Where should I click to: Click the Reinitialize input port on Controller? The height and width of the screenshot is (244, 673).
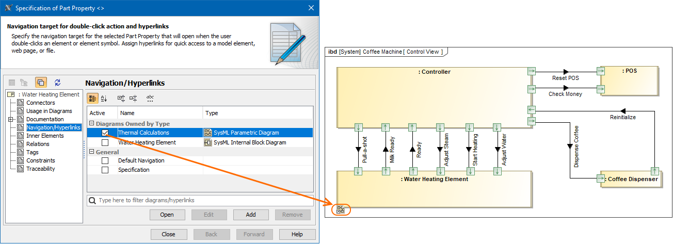point(532,109)
